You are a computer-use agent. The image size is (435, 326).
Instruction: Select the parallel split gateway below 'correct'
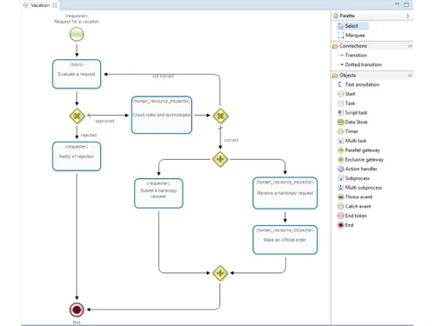220,159
